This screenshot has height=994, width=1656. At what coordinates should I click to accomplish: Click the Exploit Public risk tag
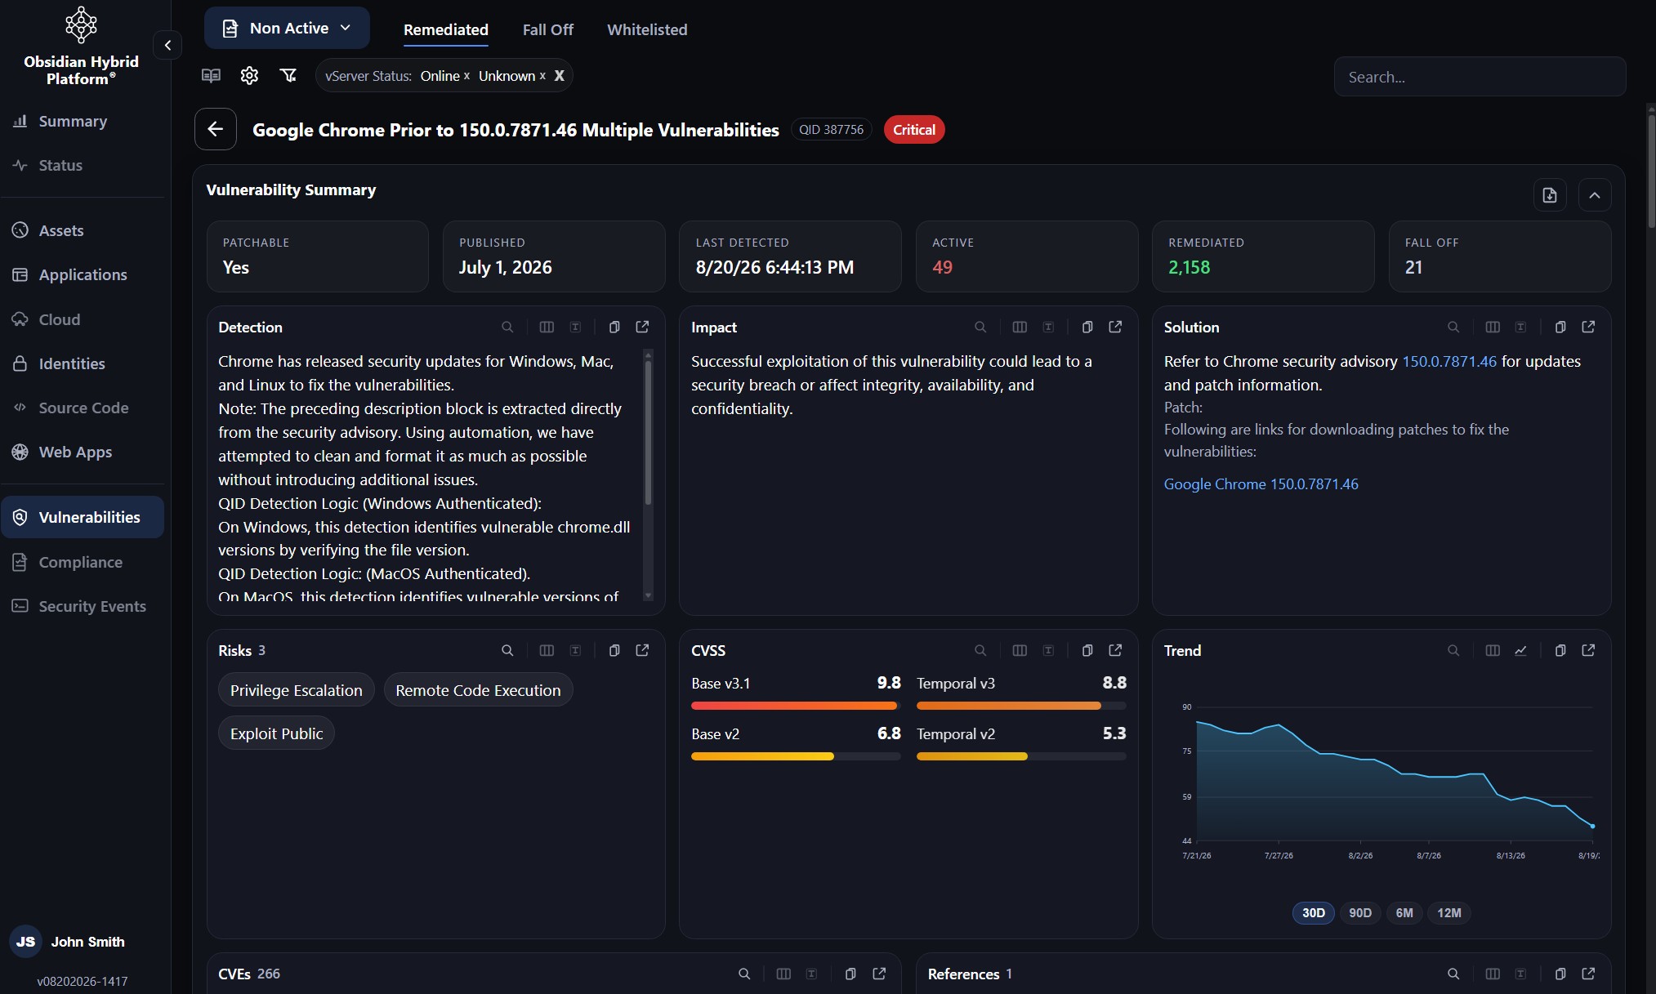276,733
